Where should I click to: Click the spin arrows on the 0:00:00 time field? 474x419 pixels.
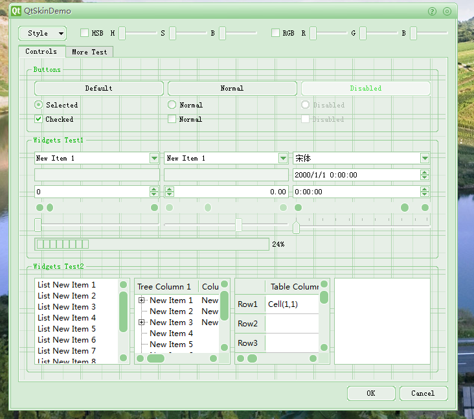pyautogui.click(x=425, y=192)
